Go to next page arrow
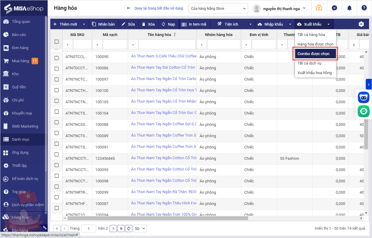This screenshot has width=372, height=238. pyautogui.click(x=113, y=228)
